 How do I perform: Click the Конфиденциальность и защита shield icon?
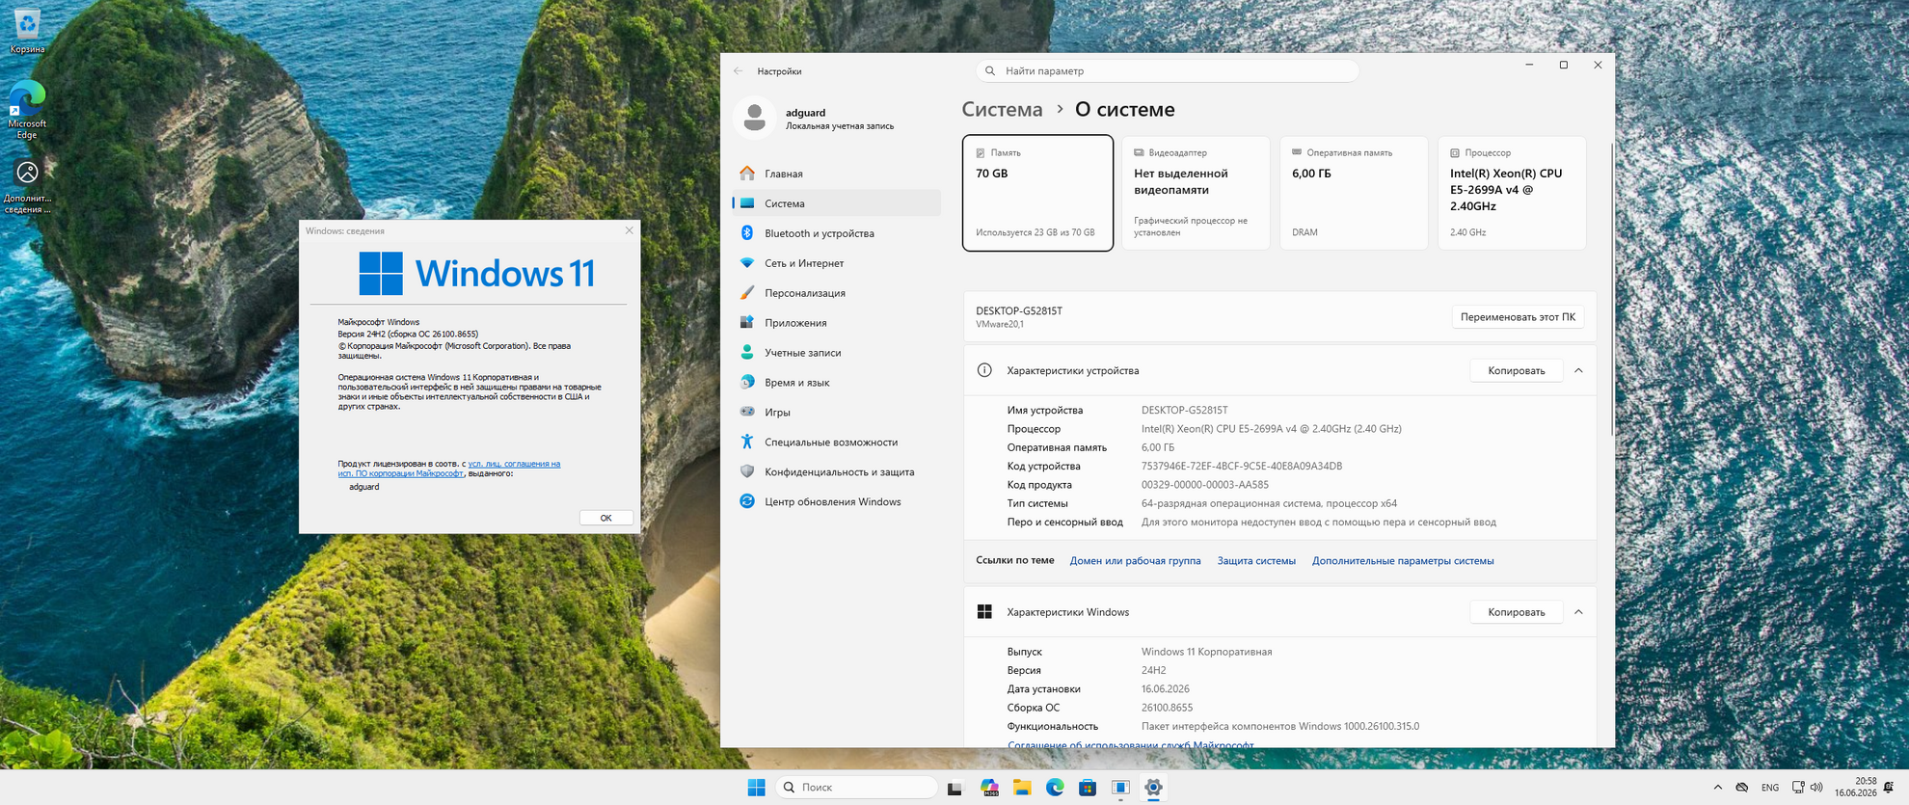click(x=747, y=471)
